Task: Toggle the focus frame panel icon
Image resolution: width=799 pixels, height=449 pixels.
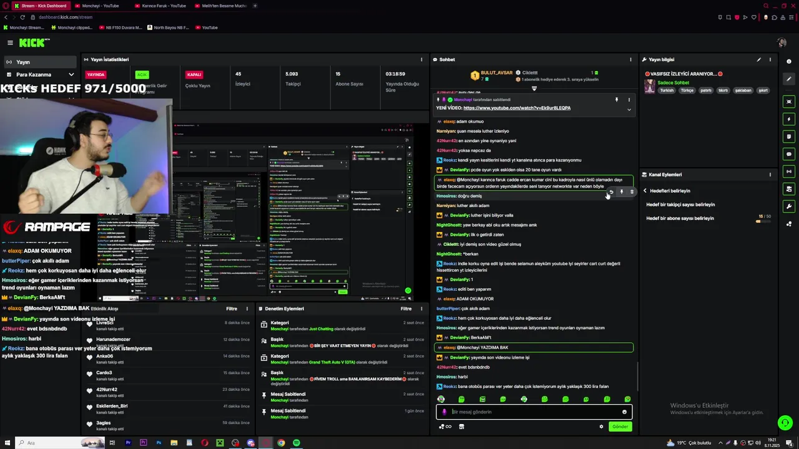Action: coord(789,102)
